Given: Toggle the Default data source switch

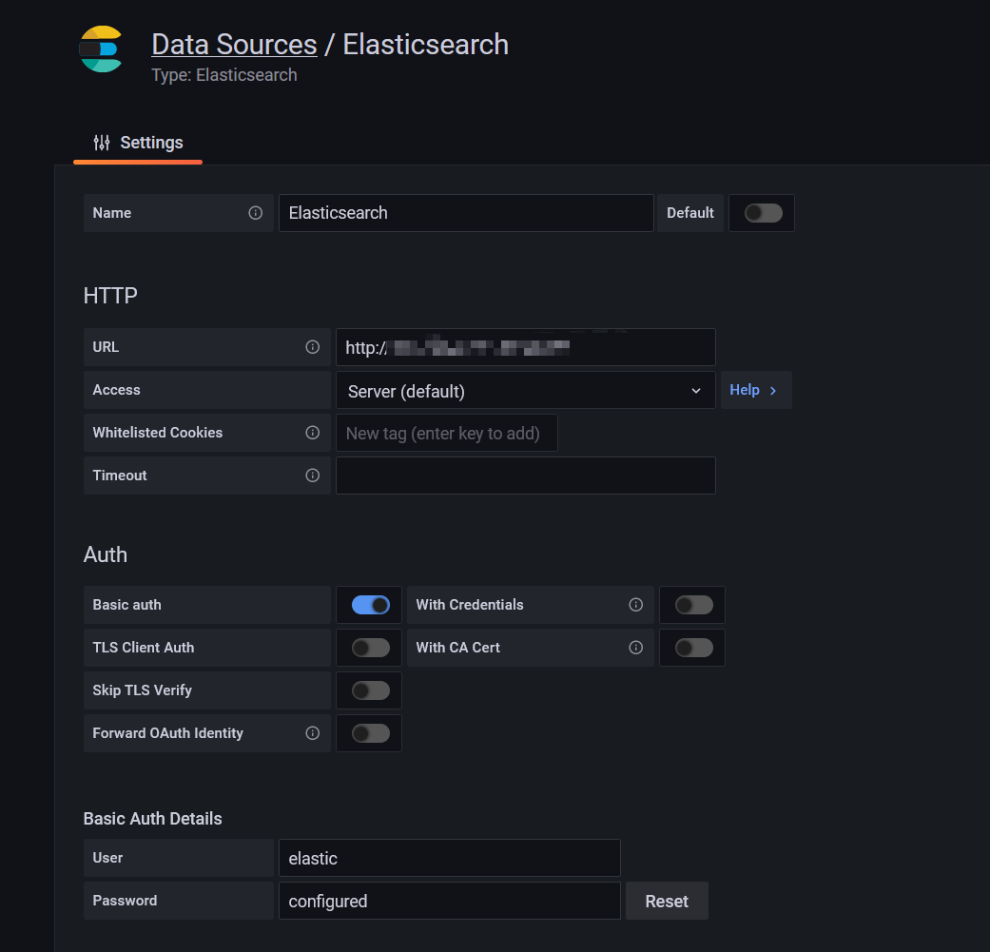Looking at the screenshot, I should point(763,213).
